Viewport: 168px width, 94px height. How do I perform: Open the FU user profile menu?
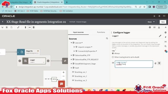164,16
